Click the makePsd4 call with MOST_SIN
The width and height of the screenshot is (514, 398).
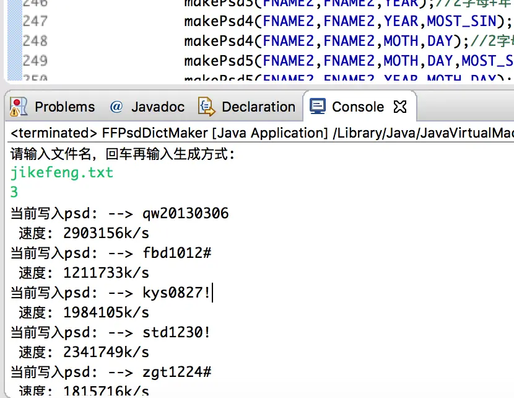point(348,21)
